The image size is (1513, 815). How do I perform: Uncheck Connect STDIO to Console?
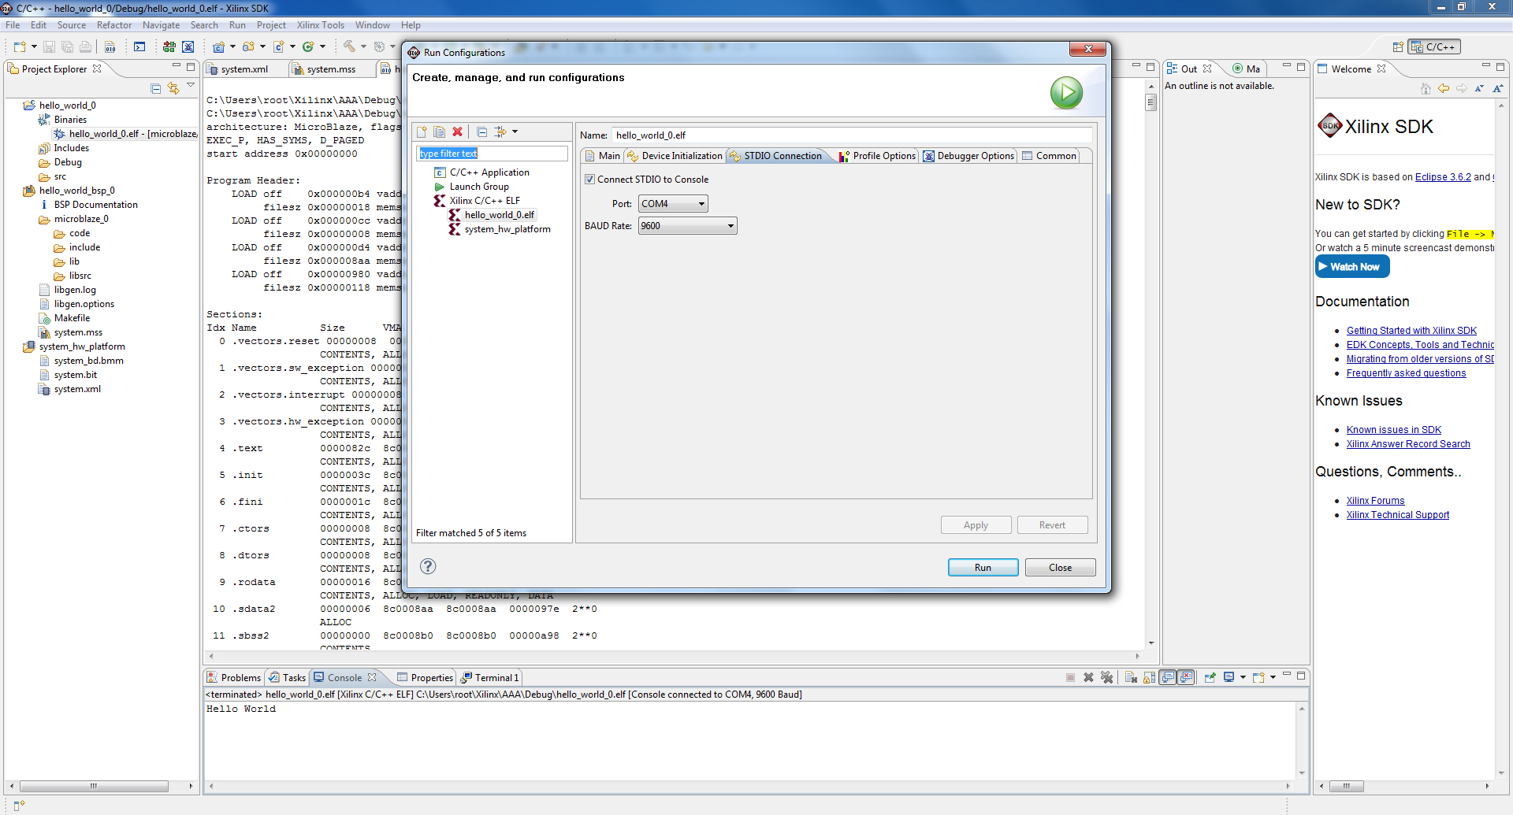[x=589, y=180]
